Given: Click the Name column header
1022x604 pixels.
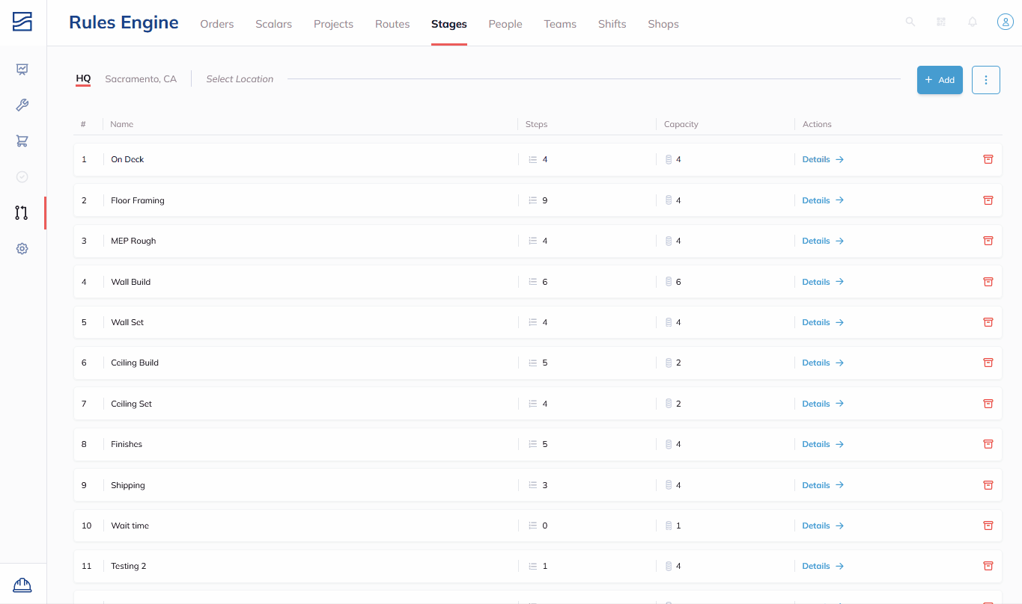Looking at the screenshot, I should coord(121,124).
